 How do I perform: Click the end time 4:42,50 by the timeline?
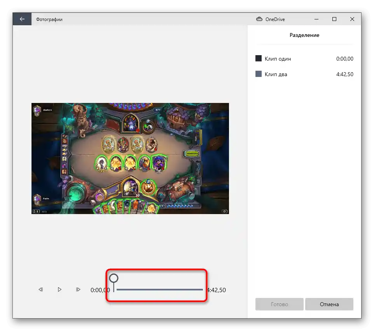pyautogui.click(x=217, y=290)
